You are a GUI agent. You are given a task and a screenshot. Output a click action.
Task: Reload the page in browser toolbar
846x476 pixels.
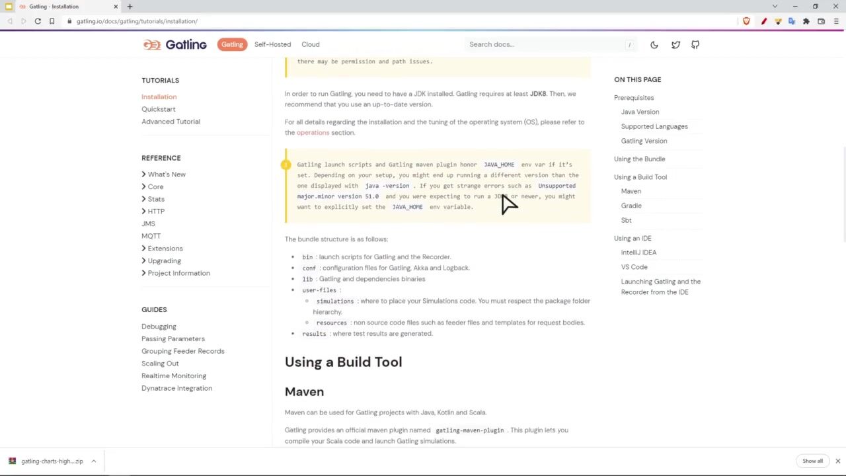pyautogui.click(x=38, y=21)
